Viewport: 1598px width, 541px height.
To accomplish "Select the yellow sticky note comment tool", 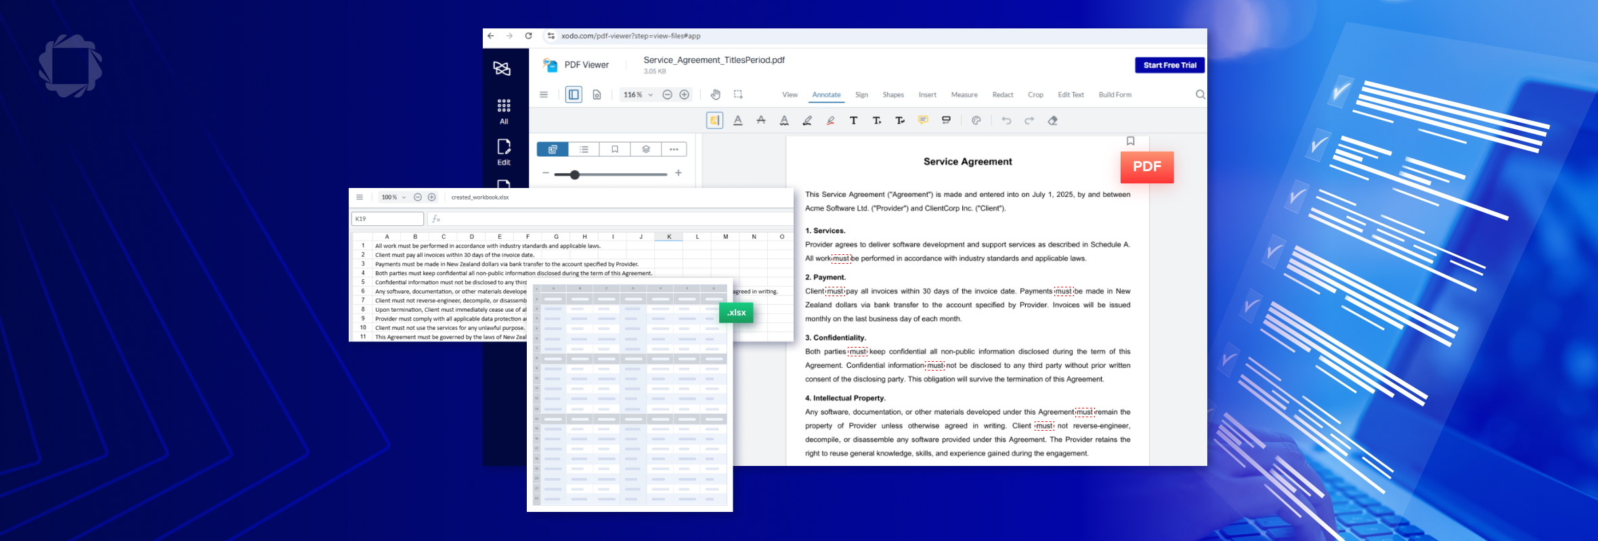I will pos(923,120).
